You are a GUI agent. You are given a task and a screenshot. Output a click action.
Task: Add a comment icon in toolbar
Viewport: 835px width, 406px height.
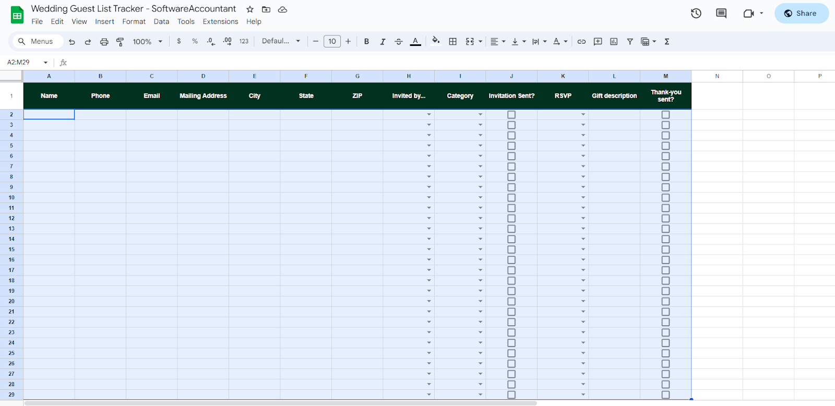click(x=598, y=41)
